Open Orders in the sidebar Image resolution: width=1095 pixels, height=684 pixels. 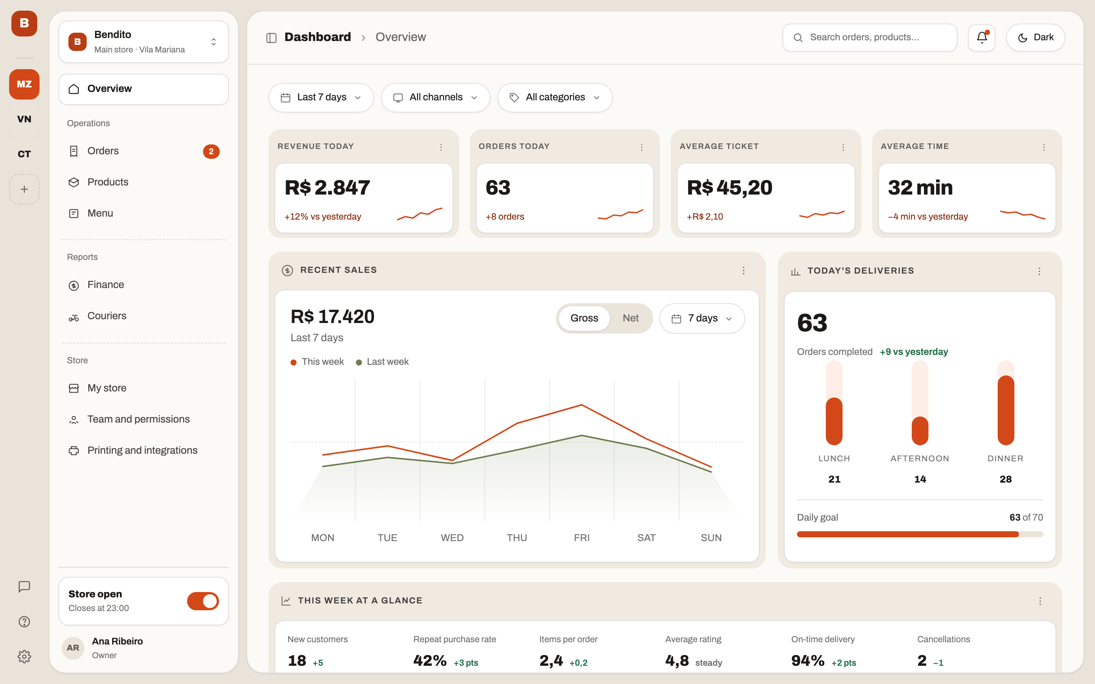(143, 151)
